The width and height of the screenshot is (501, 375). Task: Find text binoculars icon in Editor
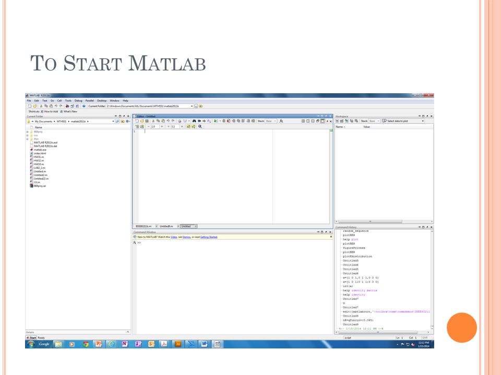click(194, 121)
